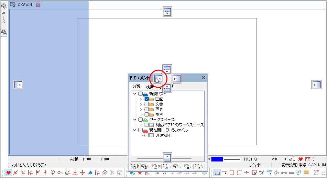Click the なし field in status bar
327x178 pixels.
292,159
